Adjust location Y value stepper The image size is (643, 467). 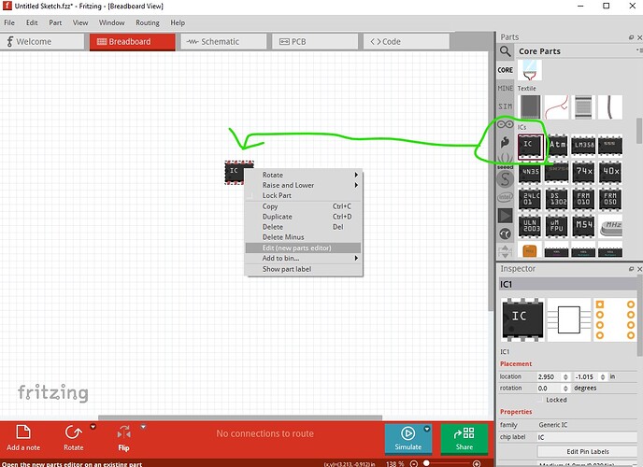(603, 377)
